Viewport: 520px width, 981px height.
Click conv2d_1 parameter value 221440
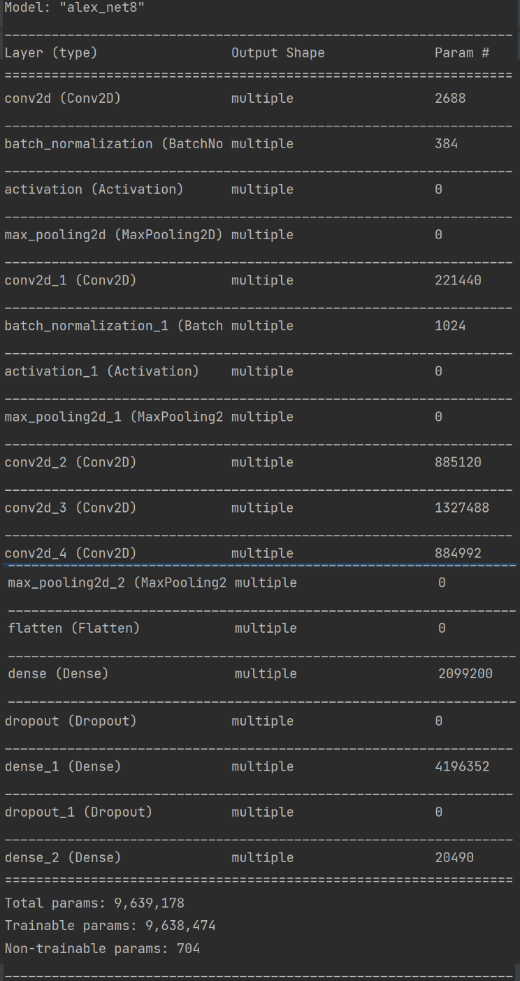[458, 280]
